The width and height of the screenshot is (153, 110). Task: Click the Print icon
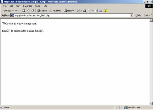pyautogui.click(x=85, y=11)
